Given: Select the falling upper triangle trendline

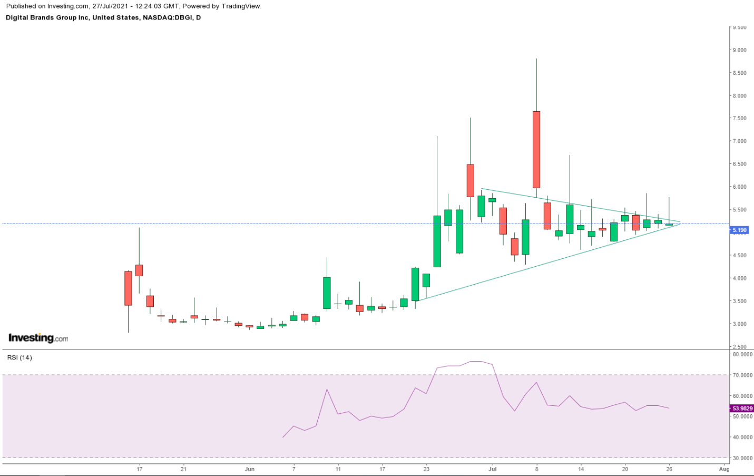Looking at the screenshot, I should [581, 205].
